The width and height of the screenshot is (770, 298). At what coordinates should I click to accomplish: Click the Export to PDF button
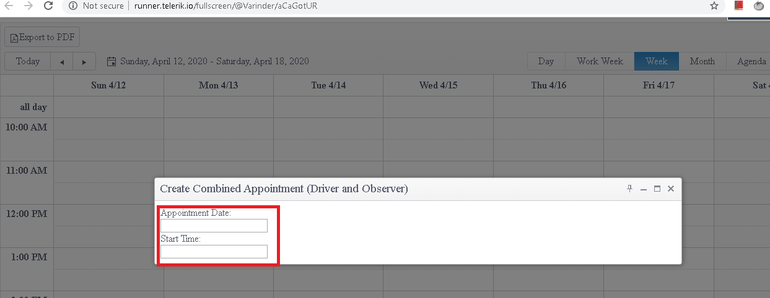42,37
